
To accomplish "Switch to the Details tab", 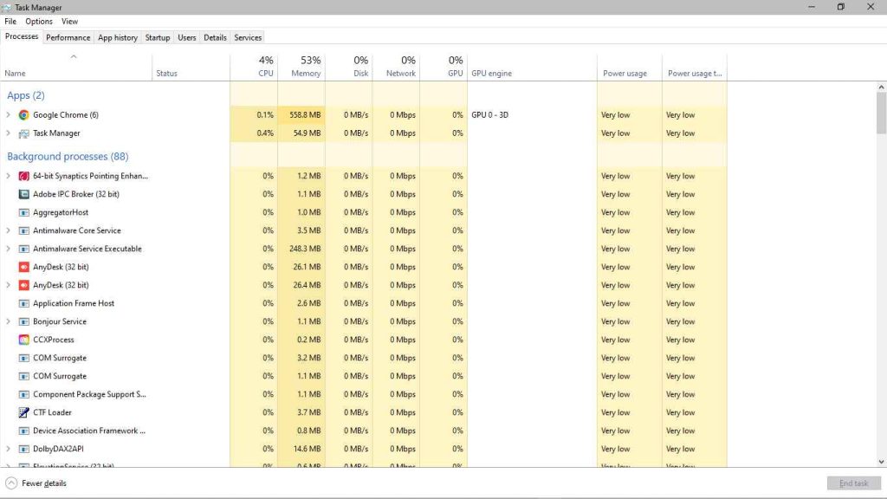I will pos(215,37).
